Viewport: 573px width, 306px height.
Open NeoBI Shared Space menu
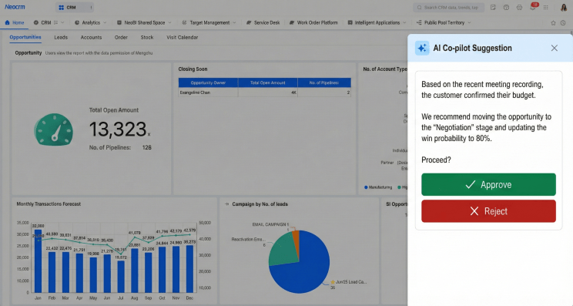pos(144,22)
